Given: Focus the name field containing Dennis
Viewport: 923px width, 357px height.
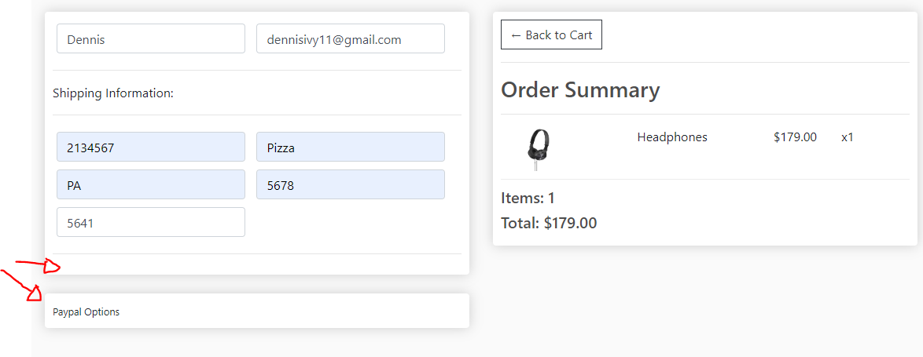Looking at the screenshot, I should [151, 38].
